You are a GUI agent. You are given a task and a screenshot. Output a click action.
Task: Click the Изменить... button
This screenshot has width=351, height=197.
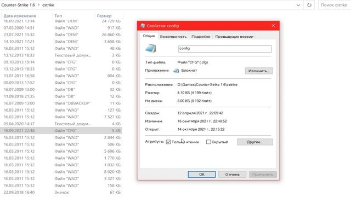coord(259,71)
